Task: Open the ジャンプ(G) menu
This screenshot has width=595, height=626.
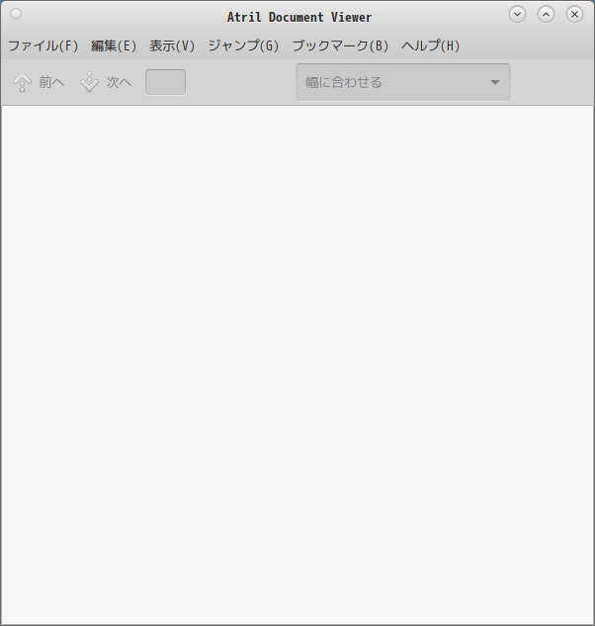Action: (243, 45)
